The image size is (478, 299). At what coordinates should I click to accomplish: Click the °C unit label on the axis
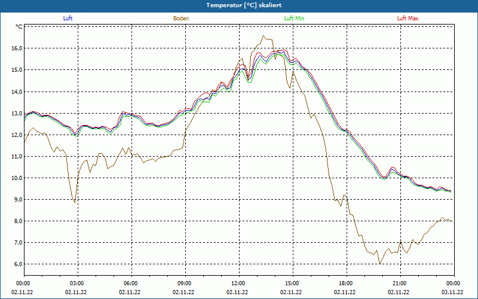point(19,27)
